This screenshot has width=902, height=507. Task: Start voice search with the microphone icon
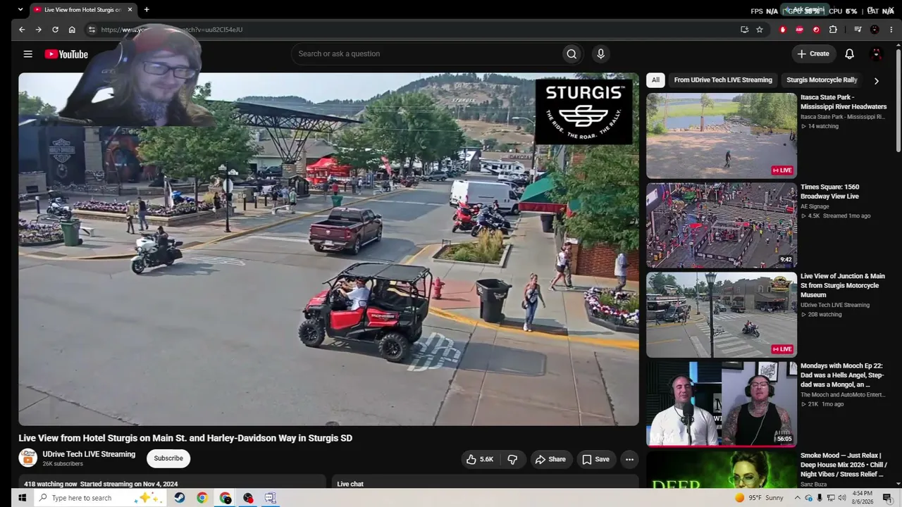[x=600, y=54]
